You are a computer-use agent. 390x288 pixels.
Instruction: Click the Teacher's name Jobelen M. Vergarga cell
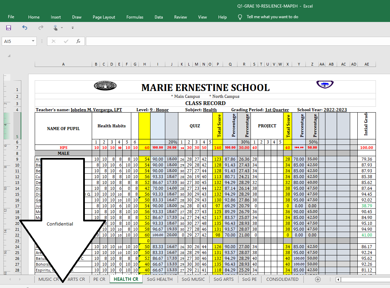click(79, 110)
